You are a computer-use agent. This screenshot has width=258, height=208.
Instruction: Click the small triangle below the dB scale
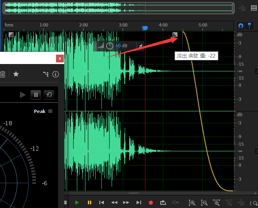pos(255,193)
